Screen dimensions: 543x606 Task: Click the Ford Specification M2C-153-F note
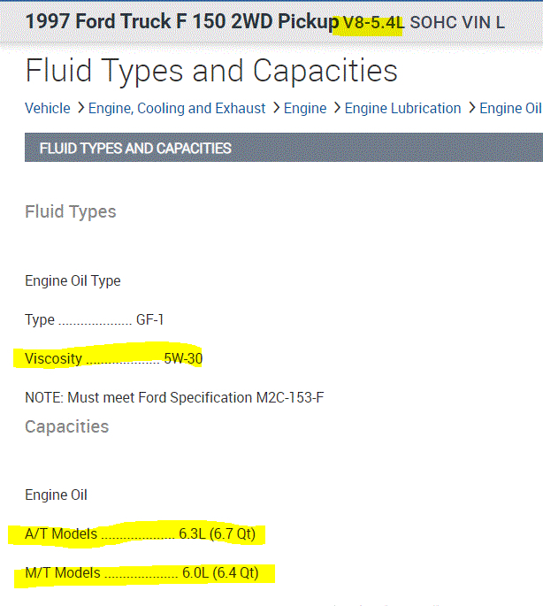[174, 397]
